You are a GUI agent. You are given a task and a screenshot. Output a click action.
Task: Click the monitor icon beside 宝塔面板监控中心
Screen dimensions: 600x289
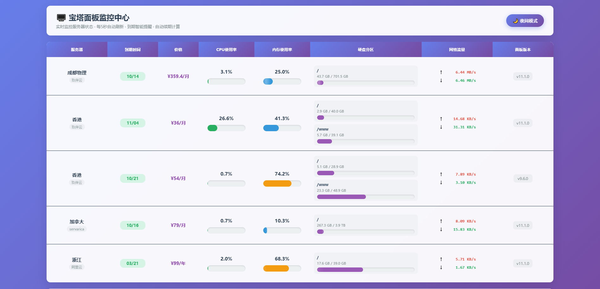(x=61, y=18)
